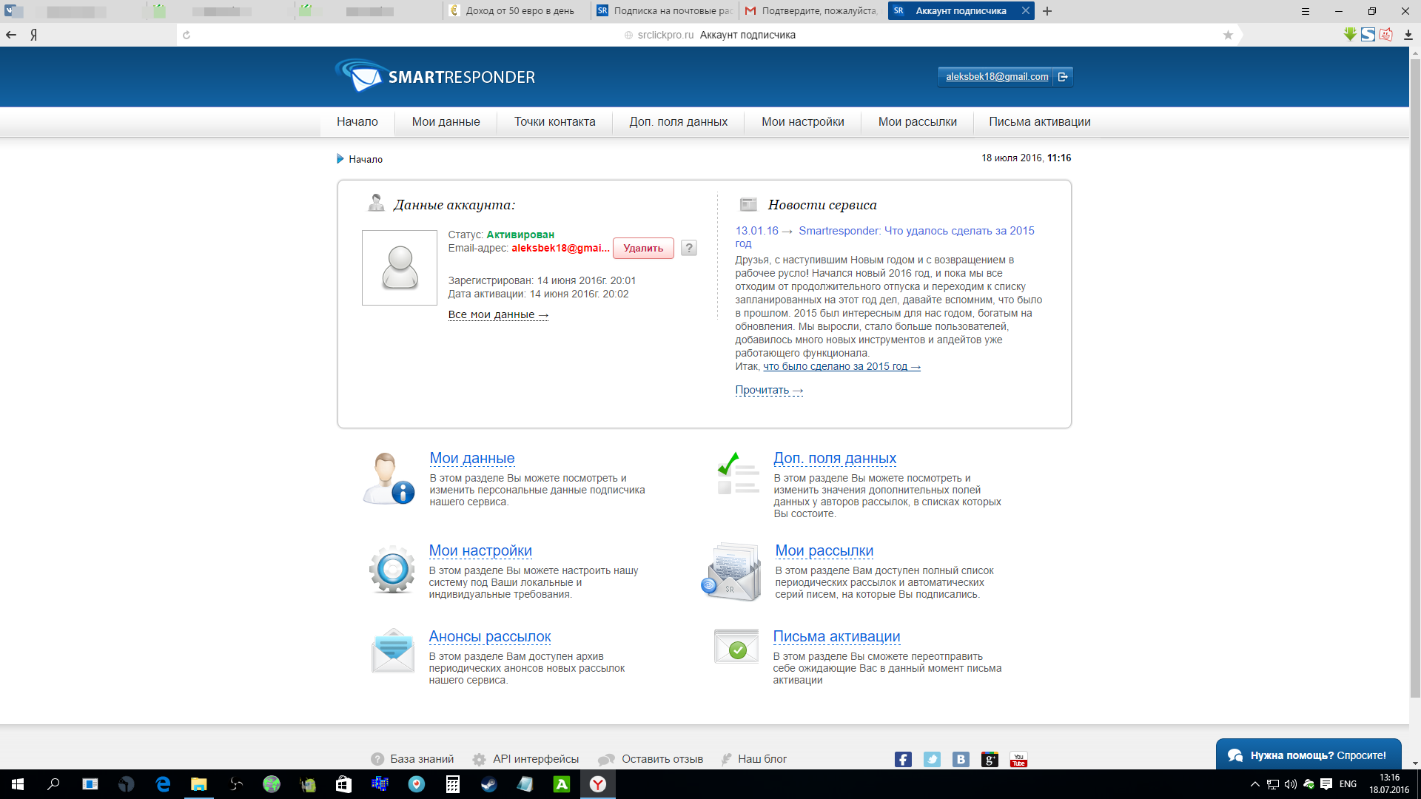This screenshot has width=1421, height=799.
Task: Open the Facebook social icon
Action: pyautogui.click(x=903, y=759)
